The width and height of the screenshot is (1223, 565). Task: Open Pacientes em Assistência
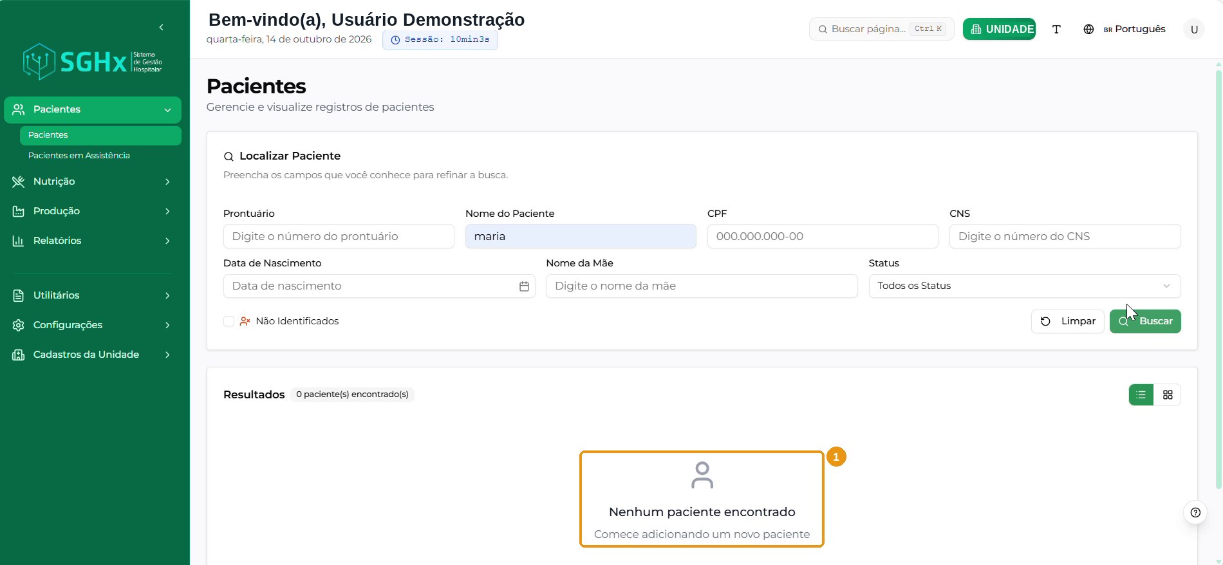tap(79, 155)
